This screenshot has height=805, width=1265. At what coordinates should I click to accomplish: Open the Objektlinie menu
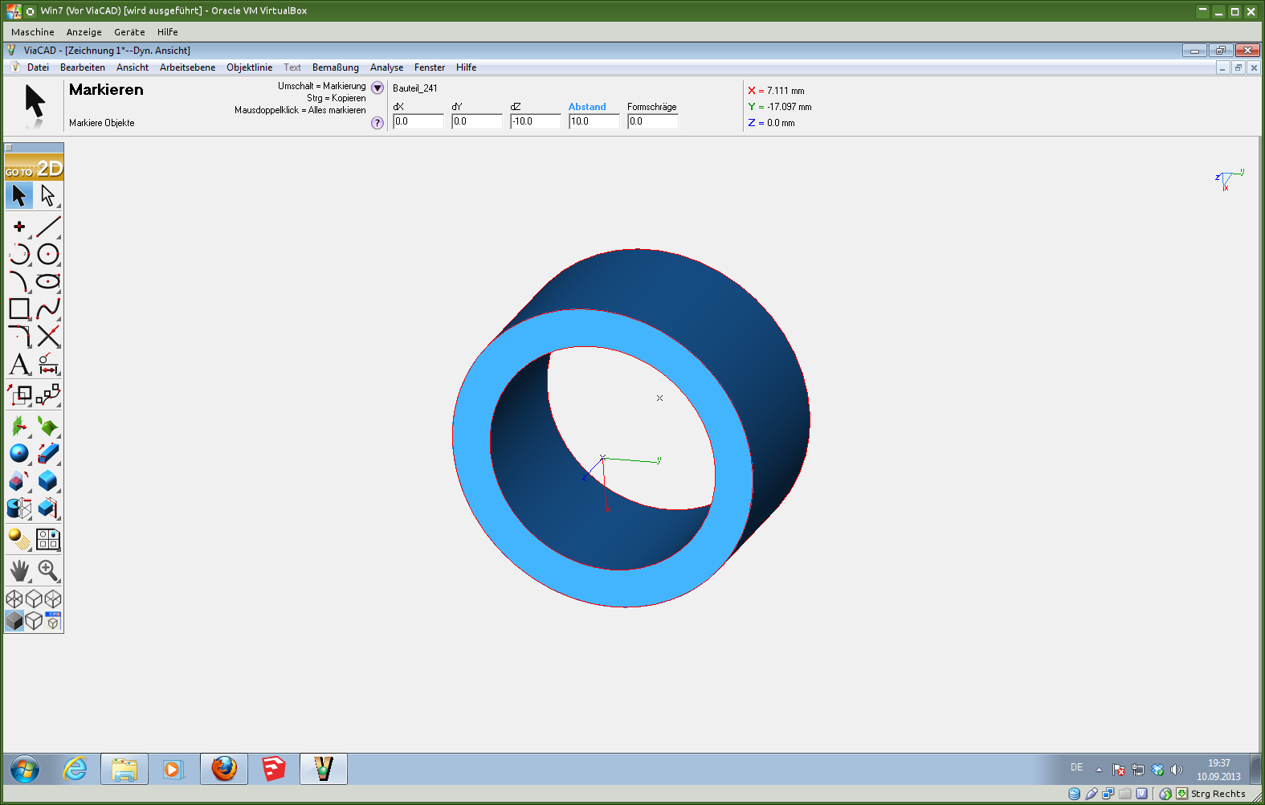pyautogui.click(x=249, y=67)
